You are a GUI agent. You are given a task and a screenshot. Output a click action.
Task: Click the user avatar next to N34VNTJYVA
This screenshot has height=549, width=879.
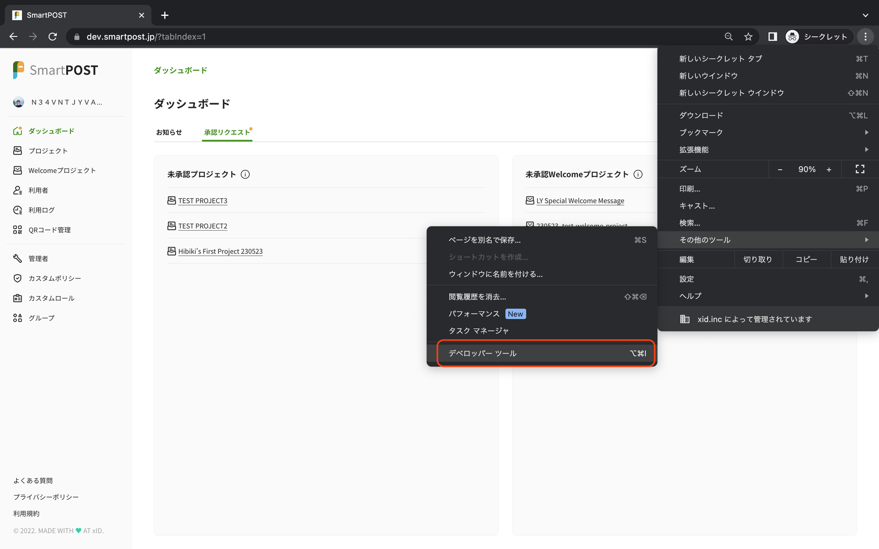[18, 102]
